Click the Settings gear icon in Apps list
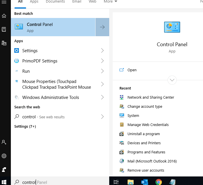203x185 pixels. [17, 50]
